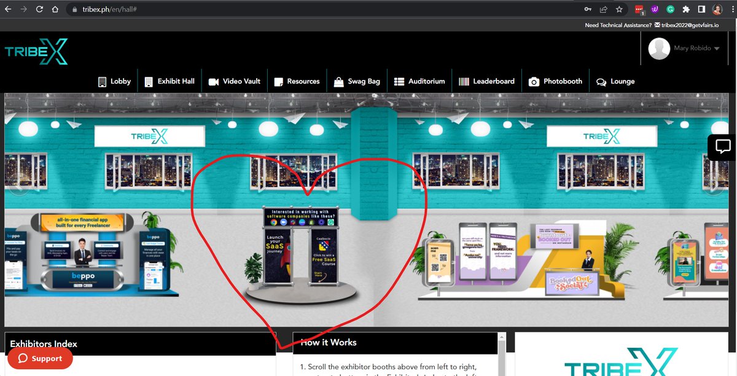
Task: Open the Launch your SaaS journey banner
Action: [x=278, y=257]
